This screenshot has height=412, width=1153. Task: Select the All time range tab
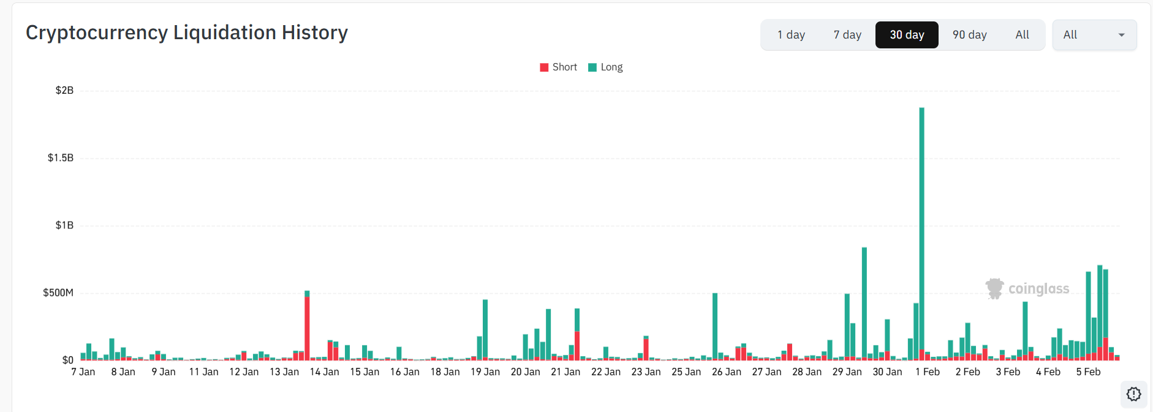click(1022, 35)
